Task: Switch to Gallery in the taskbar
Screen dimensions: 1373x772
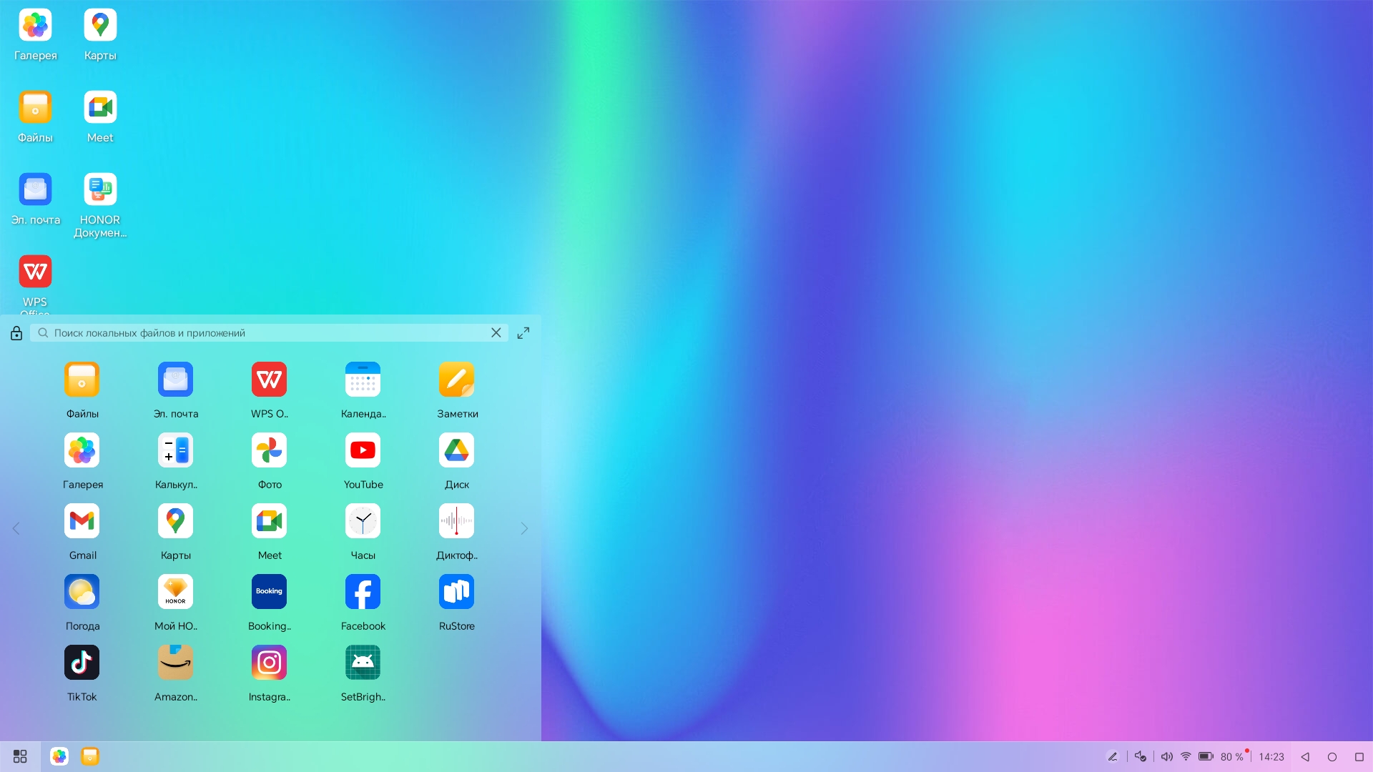Action: (59, 756)
